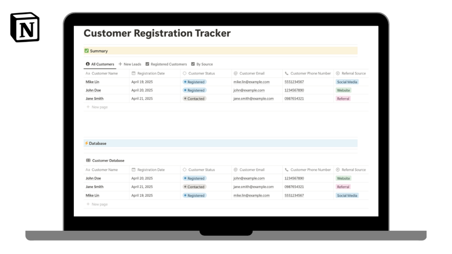This screenshot has width=452, height=254.
Task: Click the person icon on All Customers tab
Action: tap(88, 64)
